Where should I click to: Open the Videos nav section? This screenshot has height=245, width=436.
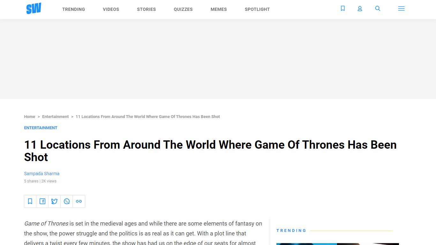click(111, 9)
